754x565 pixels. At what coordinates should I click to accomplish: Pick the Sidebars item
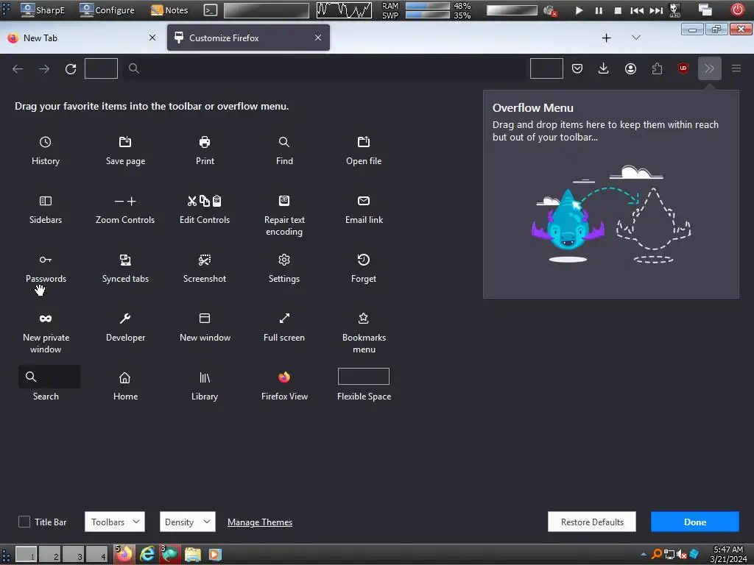point(45,210)
